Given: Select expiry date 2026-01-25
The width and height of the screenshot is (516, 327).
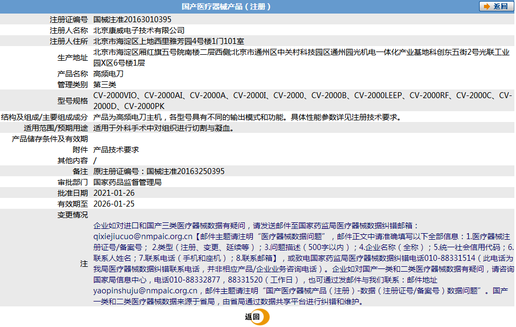Looking at the screenshot, I should tap(114, 204).
